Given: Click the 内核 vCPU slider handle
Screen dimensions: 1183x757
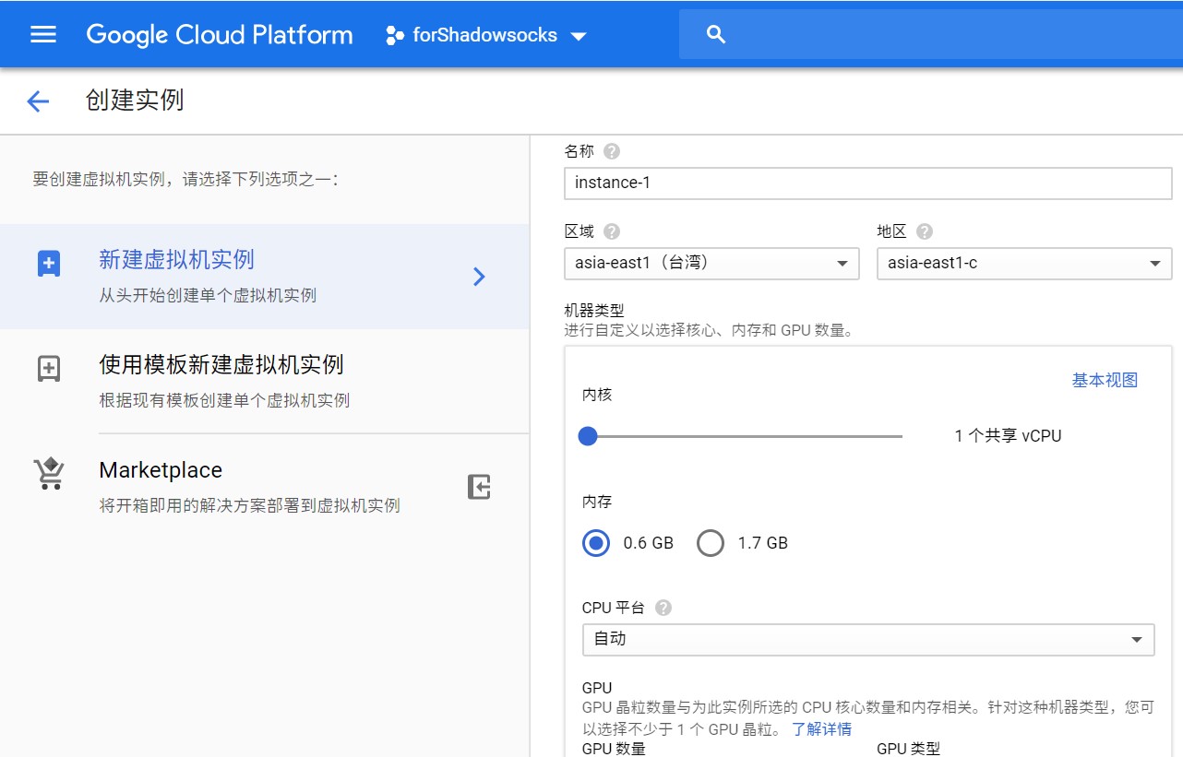Looking at the screenshot, I should pos(588,436).
